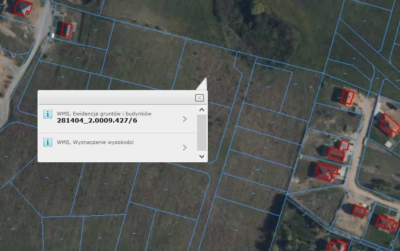This screenshot has height=251, width=400.
Task: Click the WMS, Ewidencja gruntów i budynków label
Action: tap(104, 114)
